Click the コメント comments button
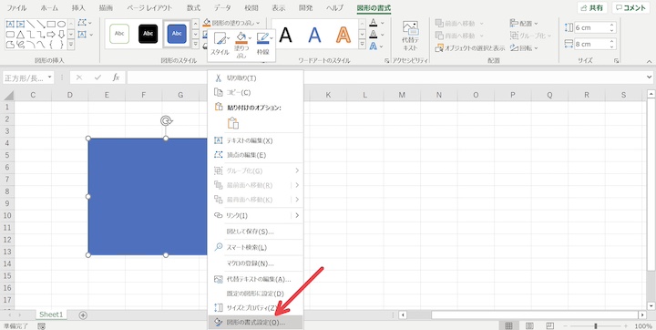Viewport: 656px width, 330px height. pos(630,8)
